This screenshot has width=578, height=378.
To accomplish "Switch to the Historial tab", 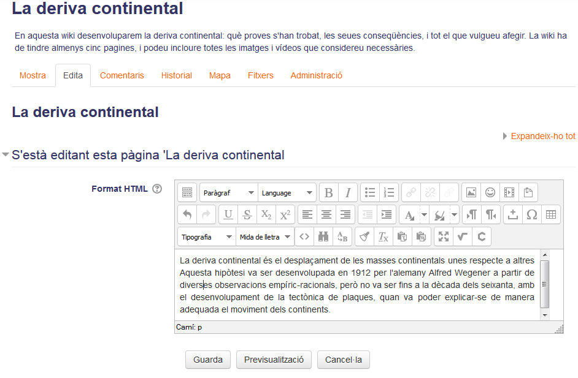I will tap(177, 75).
